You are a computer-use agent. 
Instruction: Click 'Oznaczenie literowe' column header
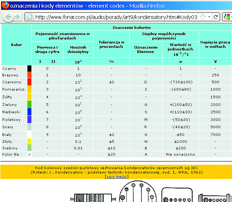click(x=146, y=50)
